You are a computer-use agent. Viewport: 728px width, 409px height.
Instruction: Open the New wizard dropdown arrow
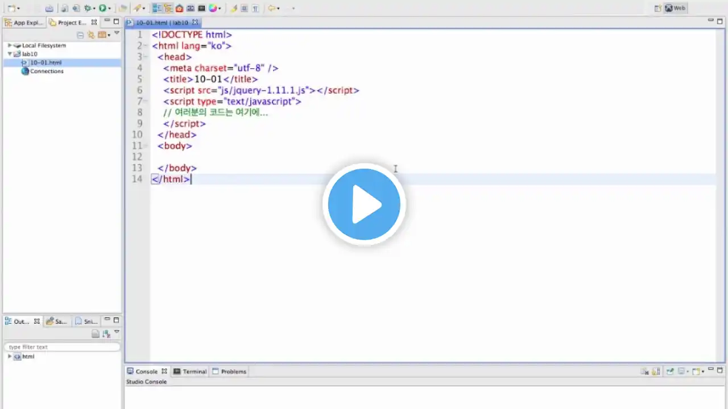pyautogui.click(x=18, y=9)
